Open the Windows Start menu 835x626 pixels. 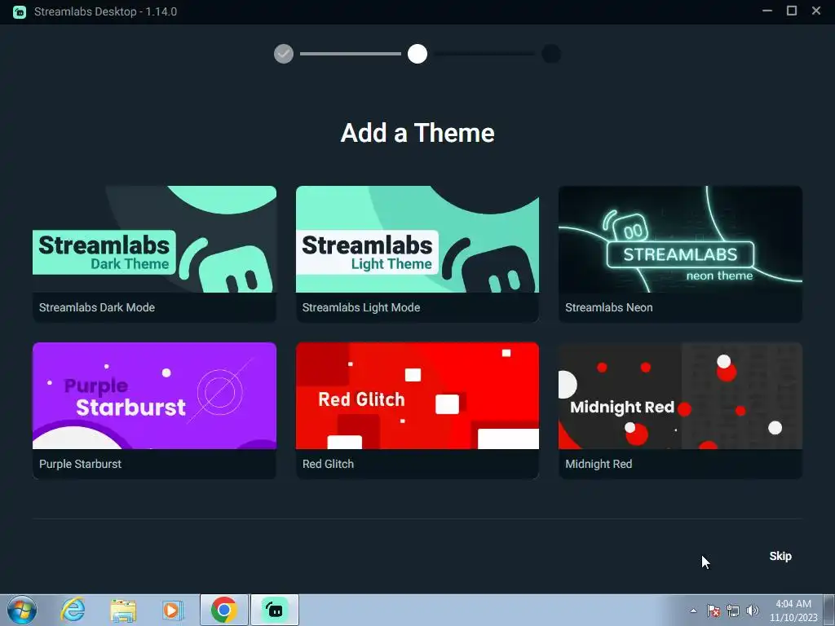pos(22,610)
